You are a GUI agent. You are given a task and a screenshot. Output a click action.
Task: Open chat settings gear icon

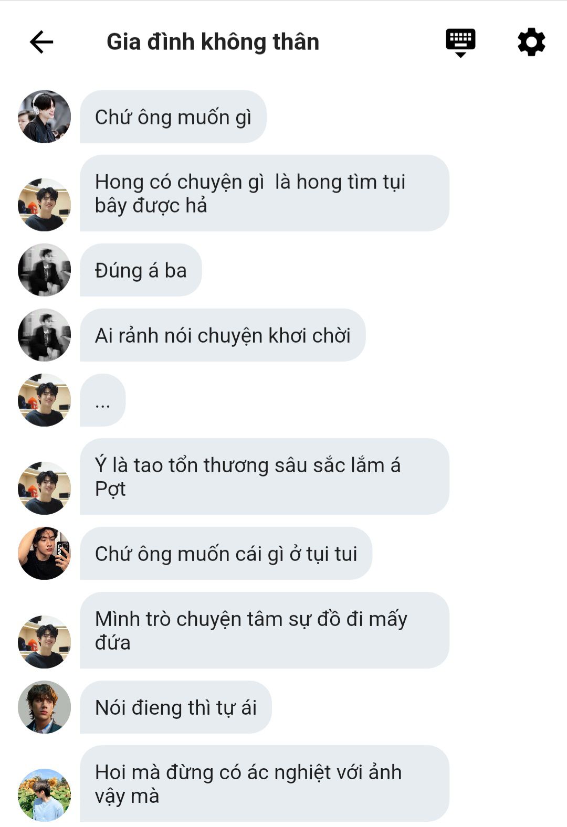[531, 42]
